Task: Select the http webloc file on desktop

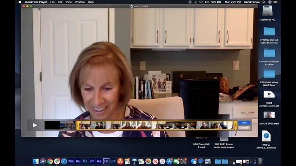Action: pyautogui.click(x=266, y=136)
